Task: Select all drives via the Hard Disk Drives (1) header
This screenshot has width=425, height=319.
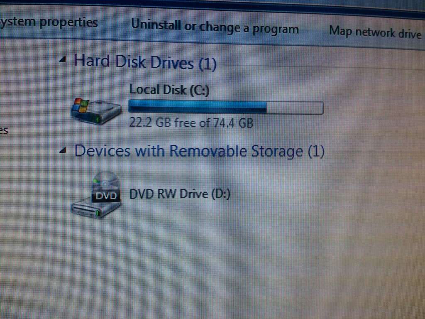Action: 145,62
